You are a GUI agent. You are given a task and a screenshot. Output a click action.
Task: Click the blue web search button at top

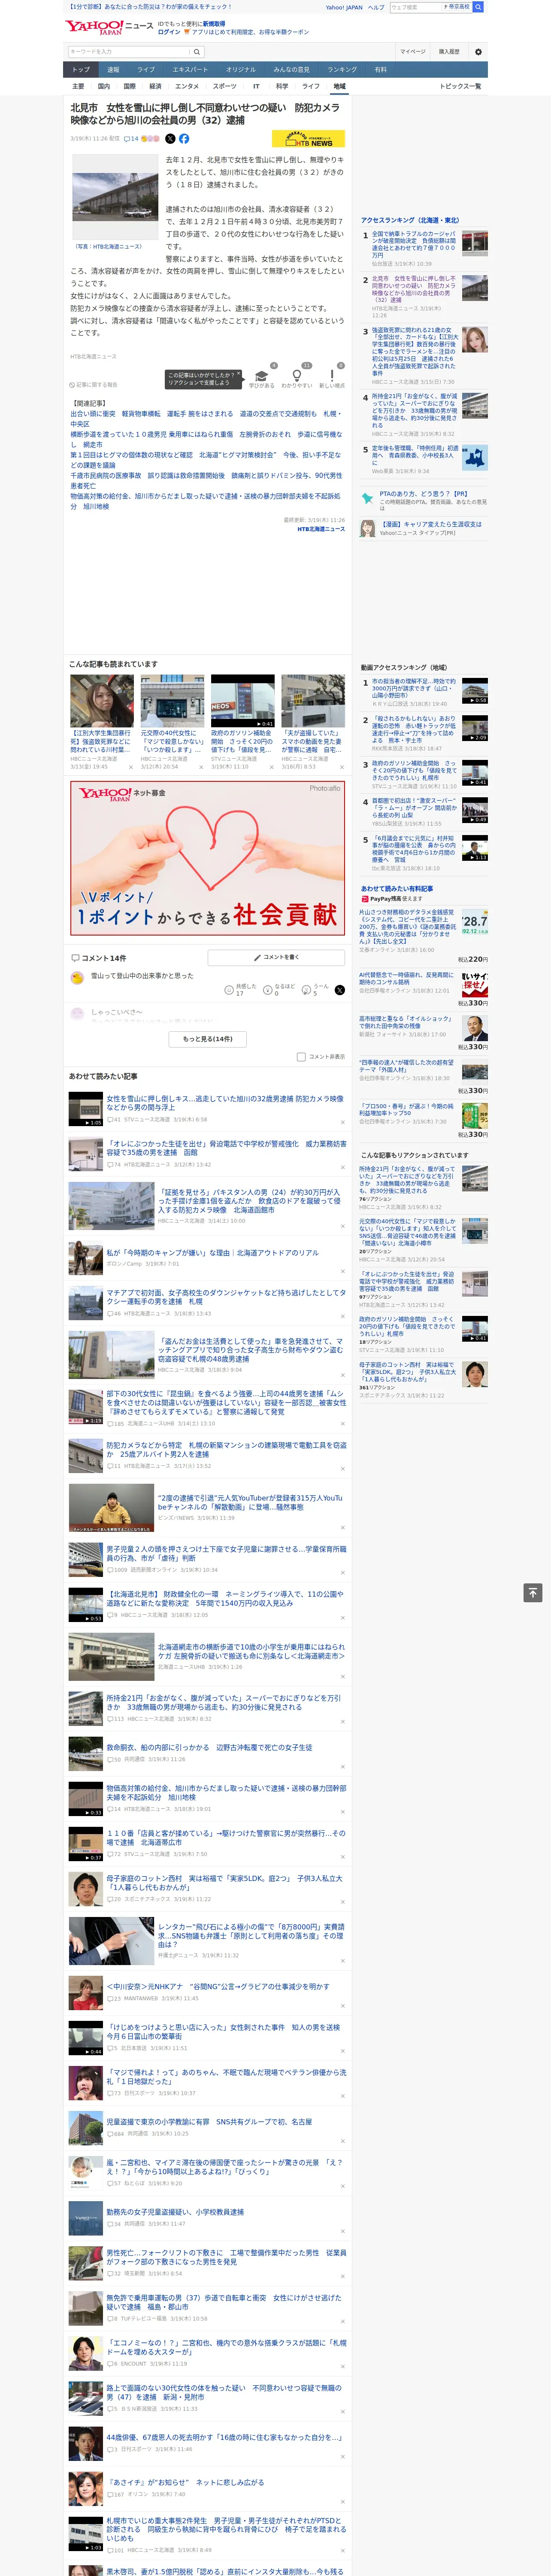(478, 7)
